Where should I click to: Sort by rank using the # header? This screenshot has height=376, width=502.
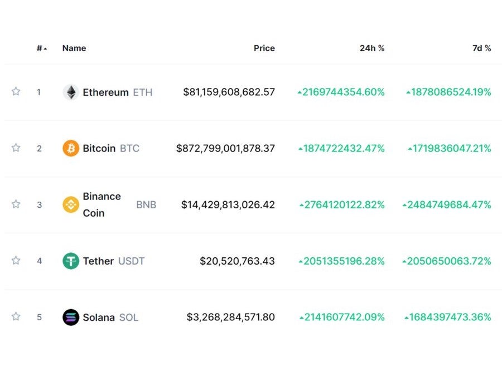click(41, 48)
